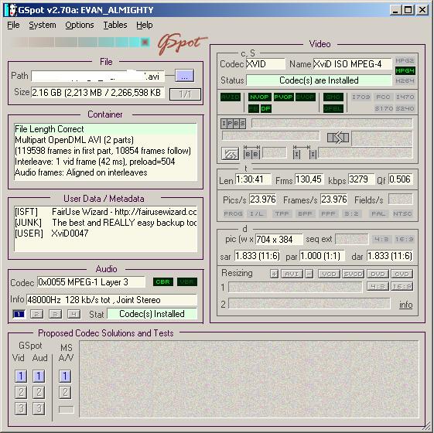Screen dimensions: 434x433
Task: Open the System menu
Action: coord(43,25)
